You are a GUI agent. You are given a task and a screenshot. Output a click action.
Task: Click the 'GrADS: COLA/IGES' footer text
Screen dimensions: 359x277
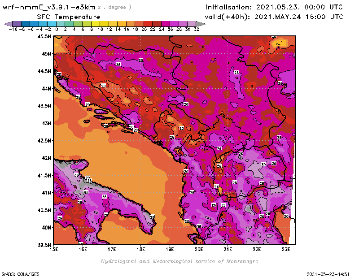point(20,274)
